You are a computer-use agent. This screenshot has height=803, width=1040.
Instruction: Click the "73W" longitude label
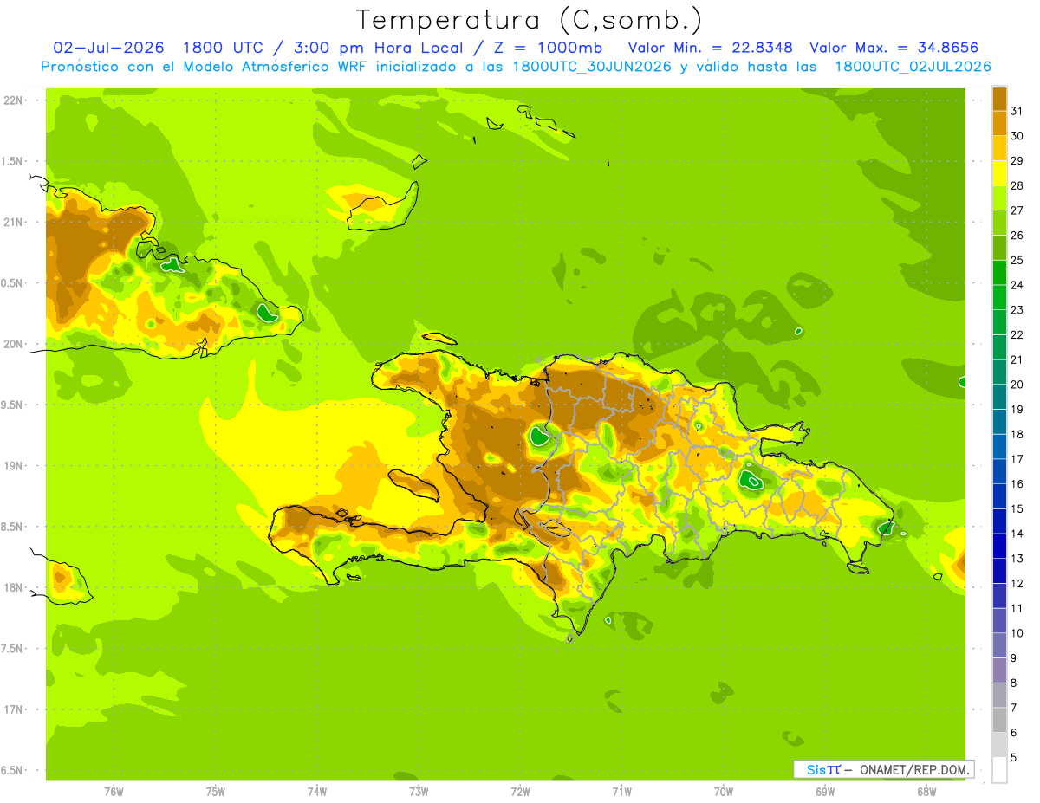coord(419,792)
